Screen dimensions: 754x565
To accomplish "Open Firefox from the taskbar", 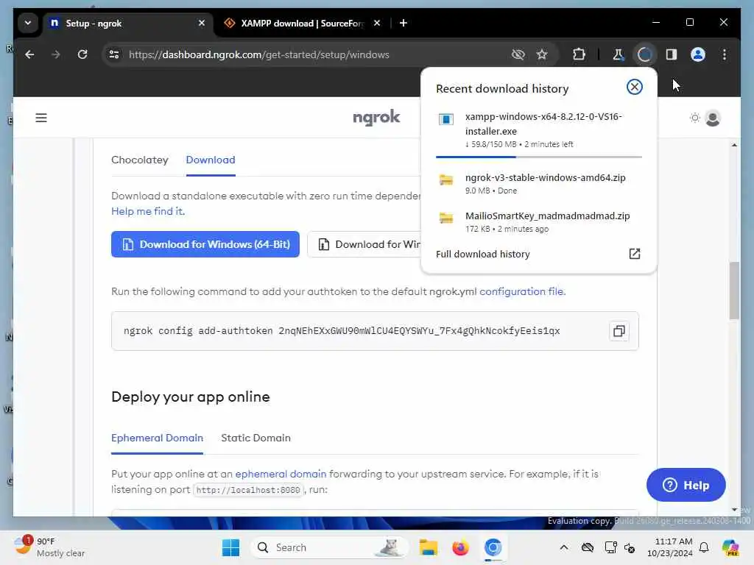I will (460, 547).
